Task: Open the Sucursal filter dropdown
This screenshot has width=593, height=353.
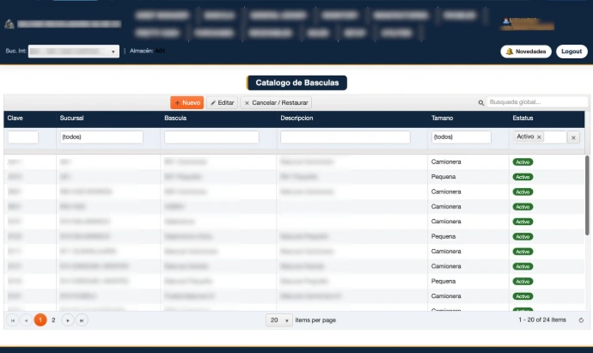Action: 101,137
